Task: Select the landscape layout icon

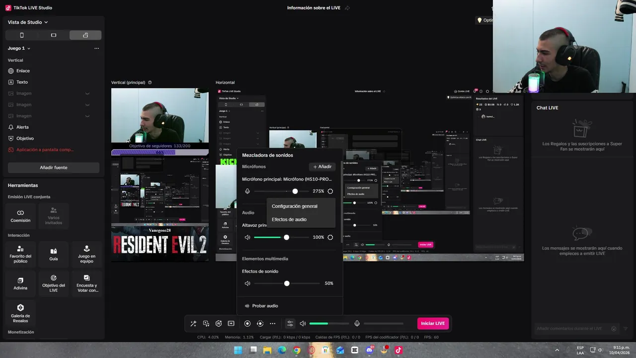Action: (x=54, y=35)
